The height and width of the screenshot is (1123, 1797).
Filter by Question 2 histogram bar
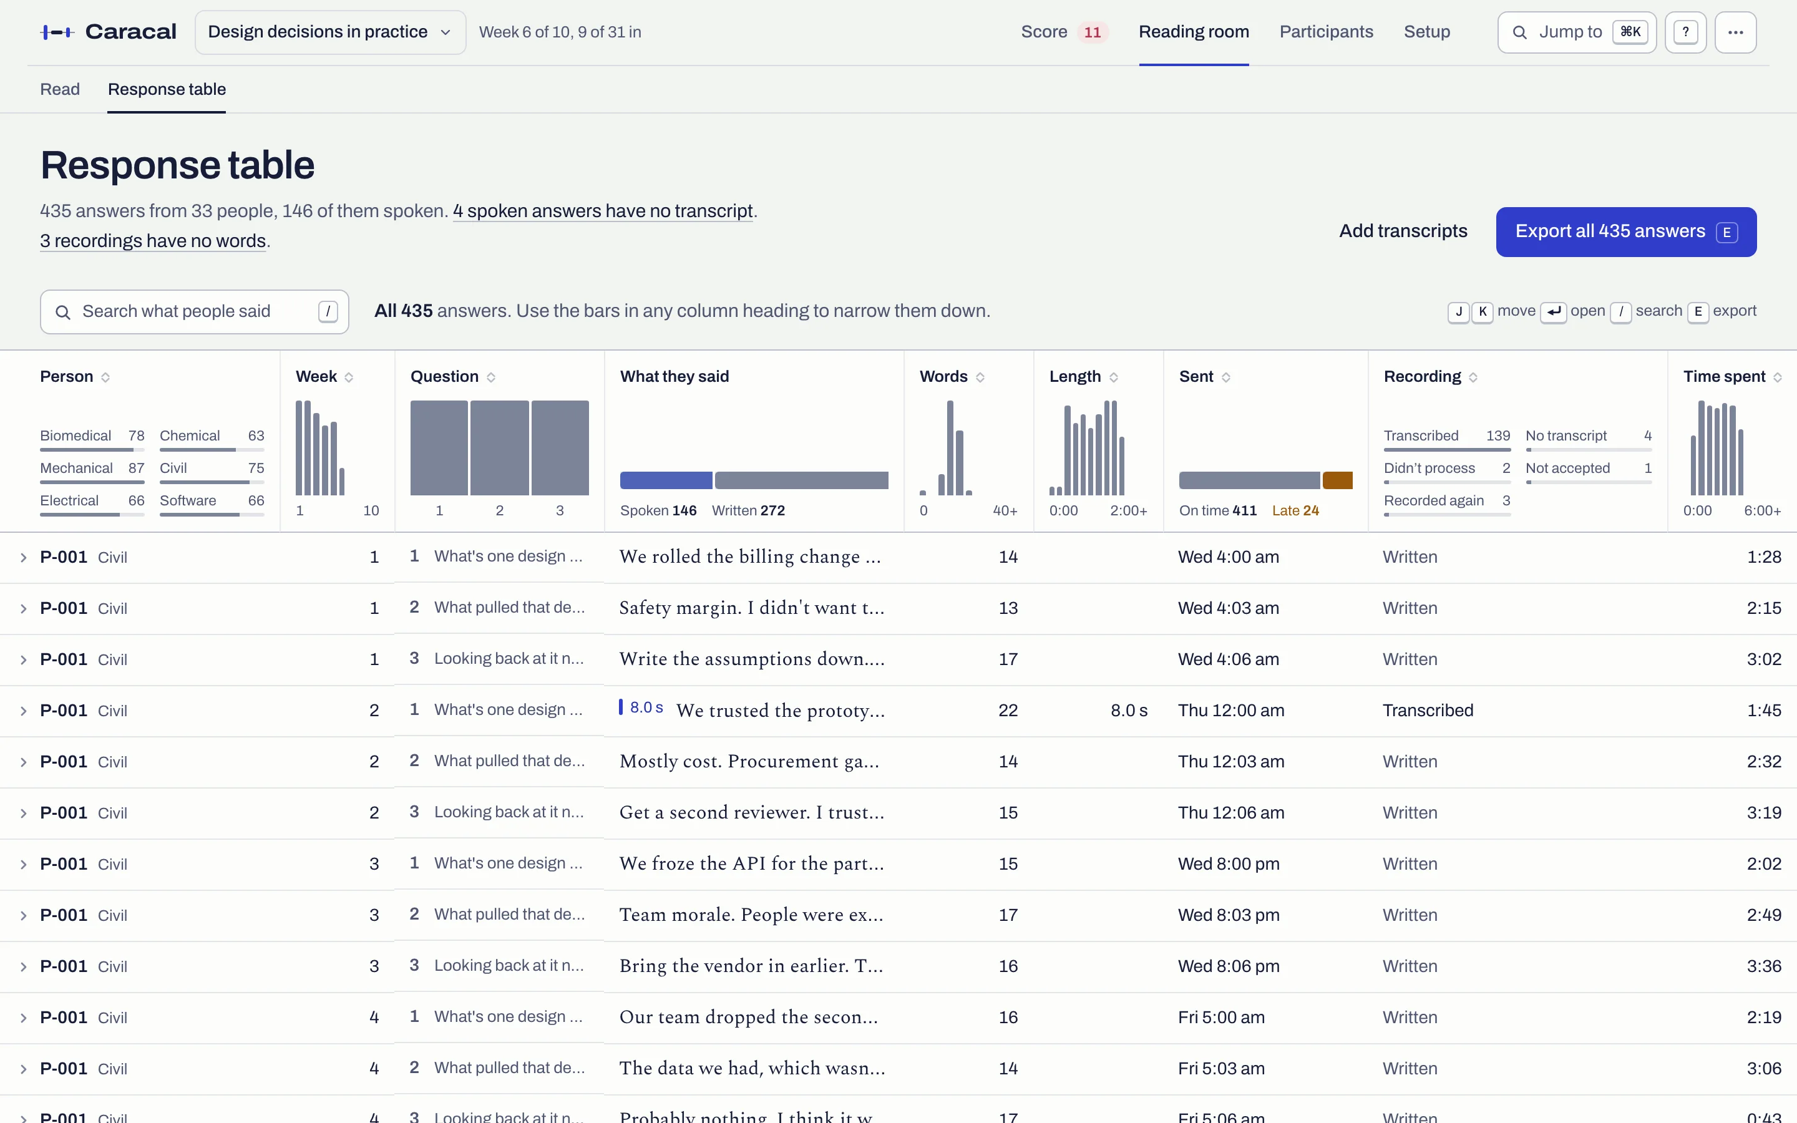500,448
